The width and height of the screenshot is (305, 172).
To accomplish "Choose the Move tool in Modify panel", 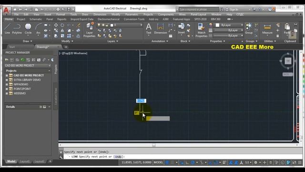I will coord(56,25).
